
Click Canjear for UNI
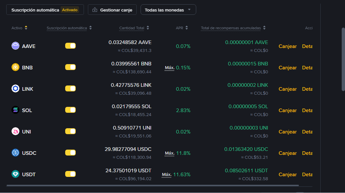coord(288,132)
